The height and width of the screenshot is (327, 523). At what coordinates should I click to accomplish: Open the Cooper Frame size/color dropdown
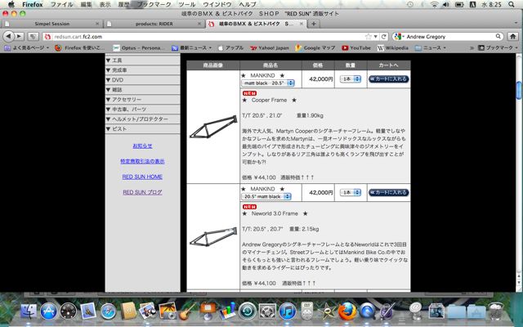tap(268, 83)
